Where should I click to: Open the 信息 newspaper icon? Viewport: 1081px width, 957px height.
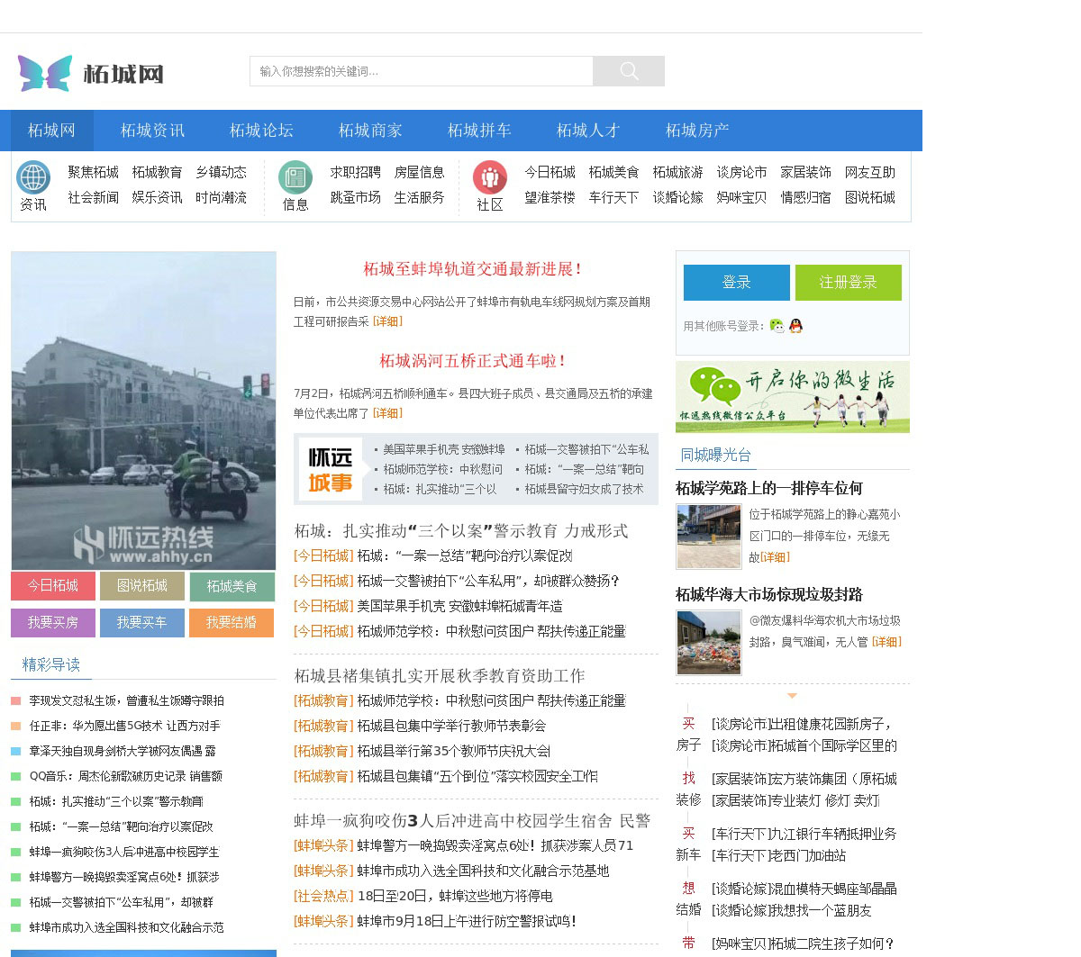pyautogui.click(x=295, y=178)
